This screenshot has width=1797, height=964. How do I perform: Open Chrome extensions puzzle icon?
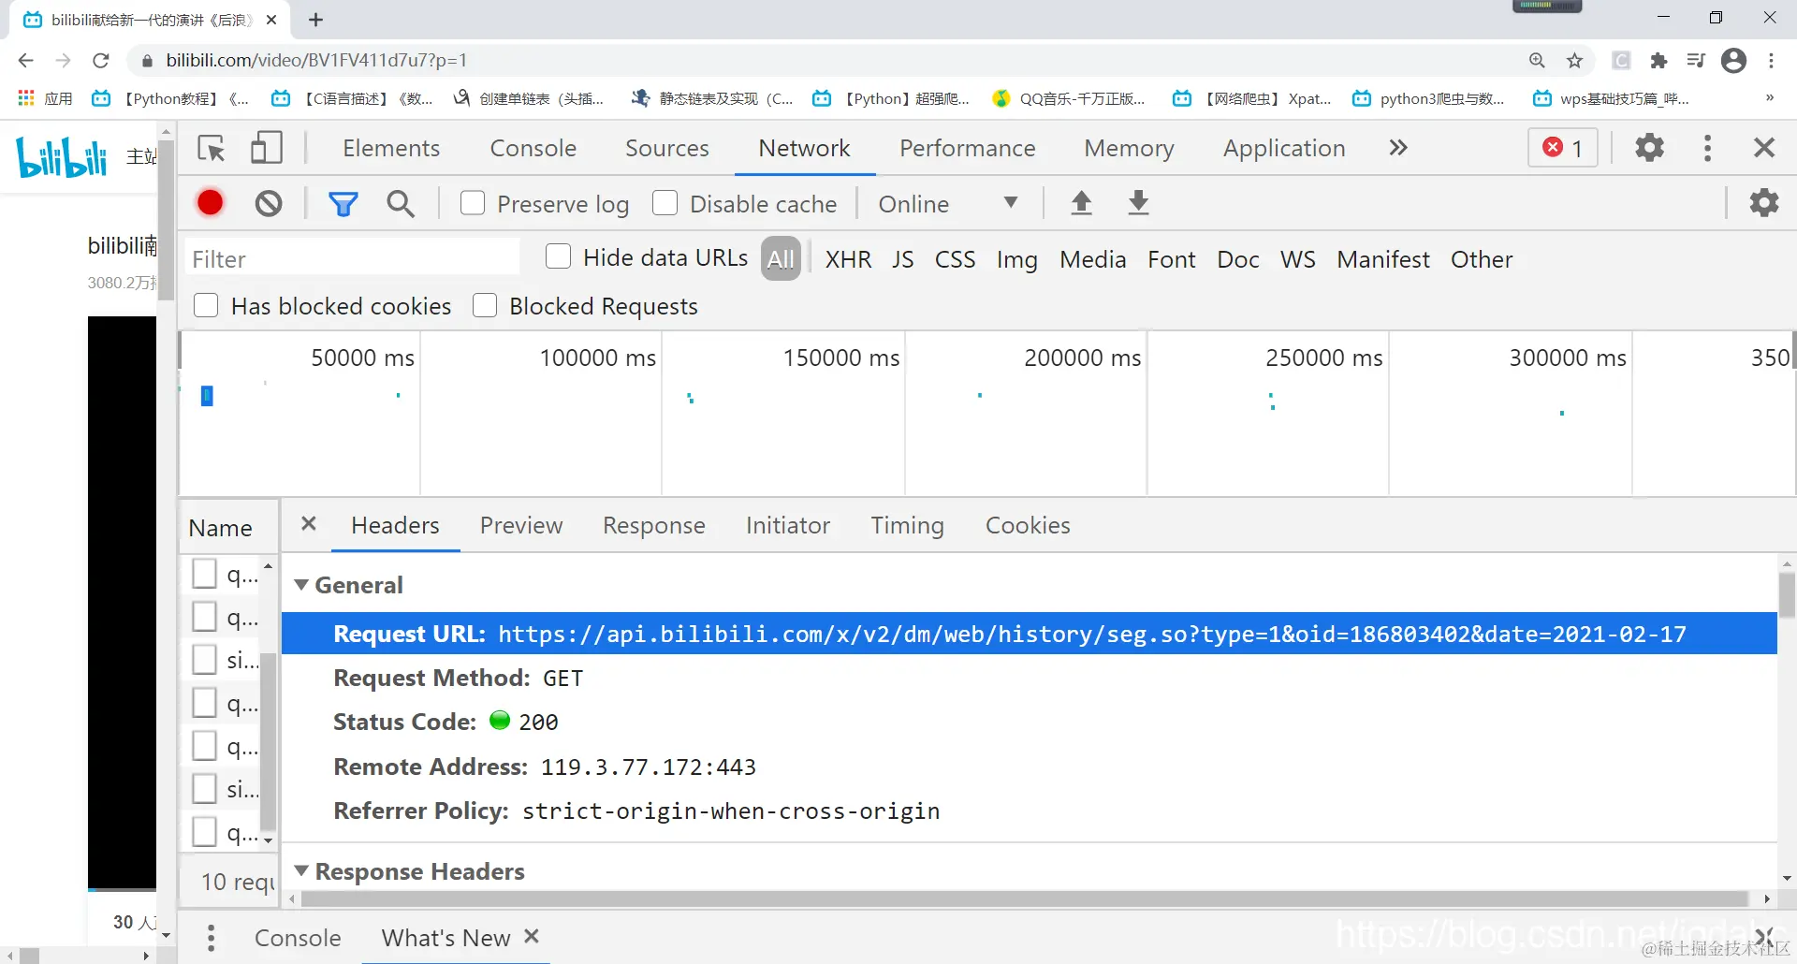click(1658, 61)
